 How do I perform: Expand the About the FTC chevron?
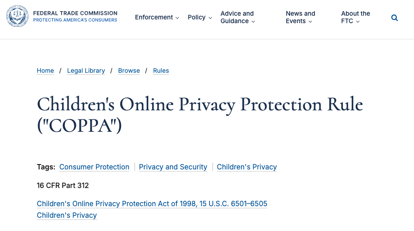pos(358,21)
